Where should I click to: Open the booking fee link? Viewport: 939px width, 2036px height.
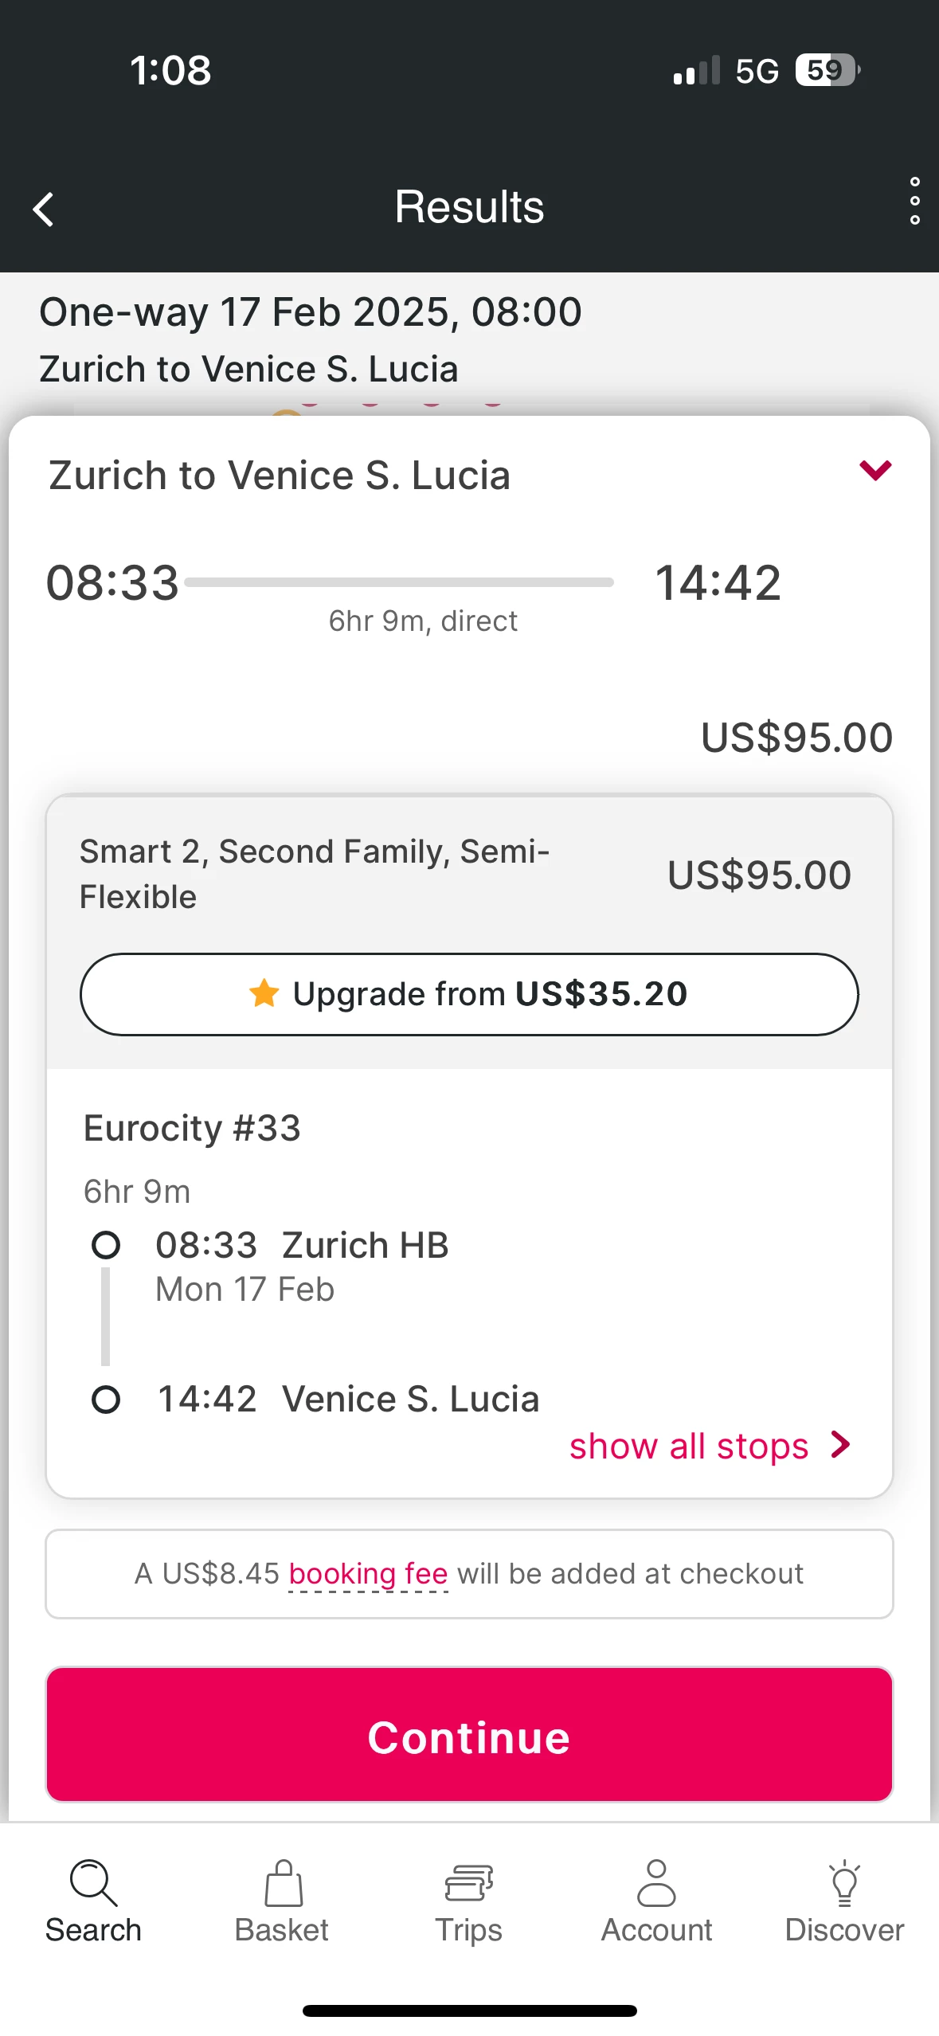click(368, 1573)
